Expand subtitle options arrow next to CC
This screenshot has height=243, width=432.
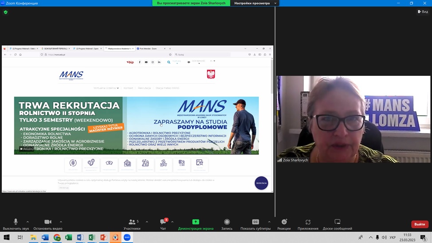(269, 222)
